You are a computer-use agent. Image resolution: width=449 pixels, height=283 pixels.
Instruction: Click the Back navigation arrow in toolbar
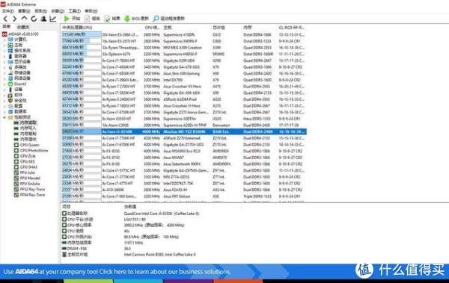[5, 19]
